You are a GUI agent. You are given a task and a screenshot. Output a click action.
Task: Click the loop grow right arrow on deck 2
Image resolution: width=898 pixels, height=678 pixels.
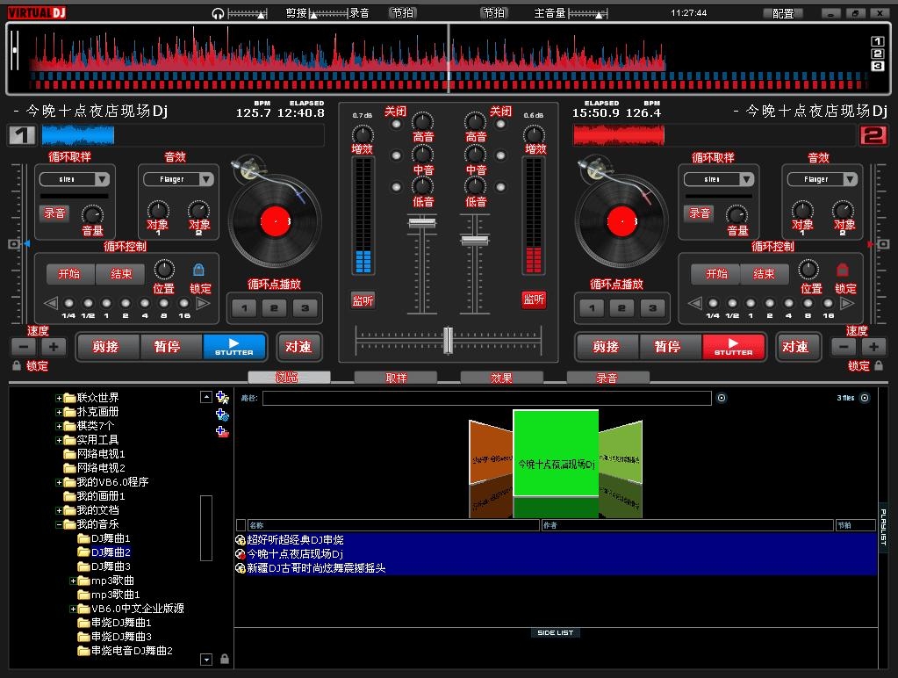pyautogui.click(x=847, y=303)
